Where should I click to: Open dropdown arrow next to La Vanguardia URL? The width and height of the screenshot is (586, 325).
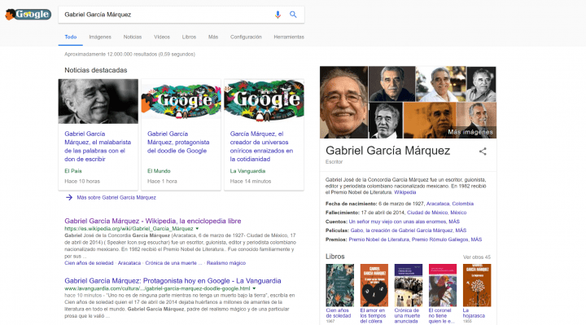point(254,288)
